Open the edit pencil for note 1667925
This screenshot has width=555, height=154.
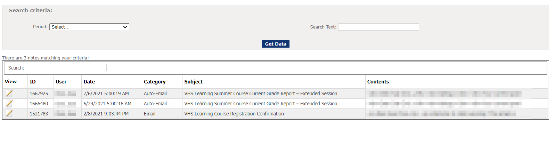click(9, 94)
